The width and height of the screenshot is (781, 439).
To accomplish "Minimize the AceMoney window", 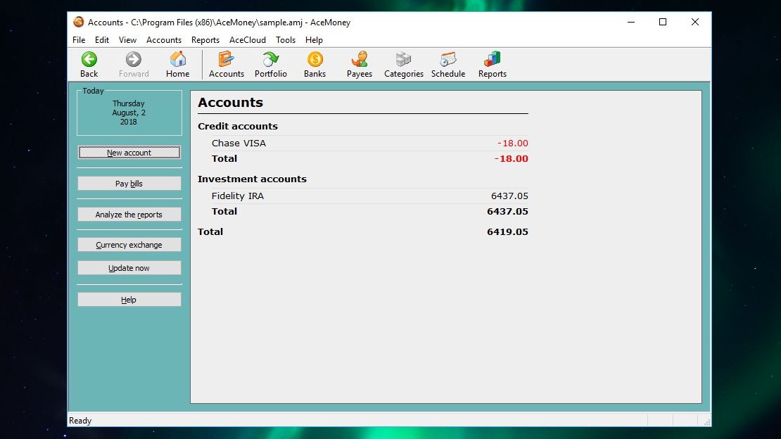I will (x=631, y=22).
